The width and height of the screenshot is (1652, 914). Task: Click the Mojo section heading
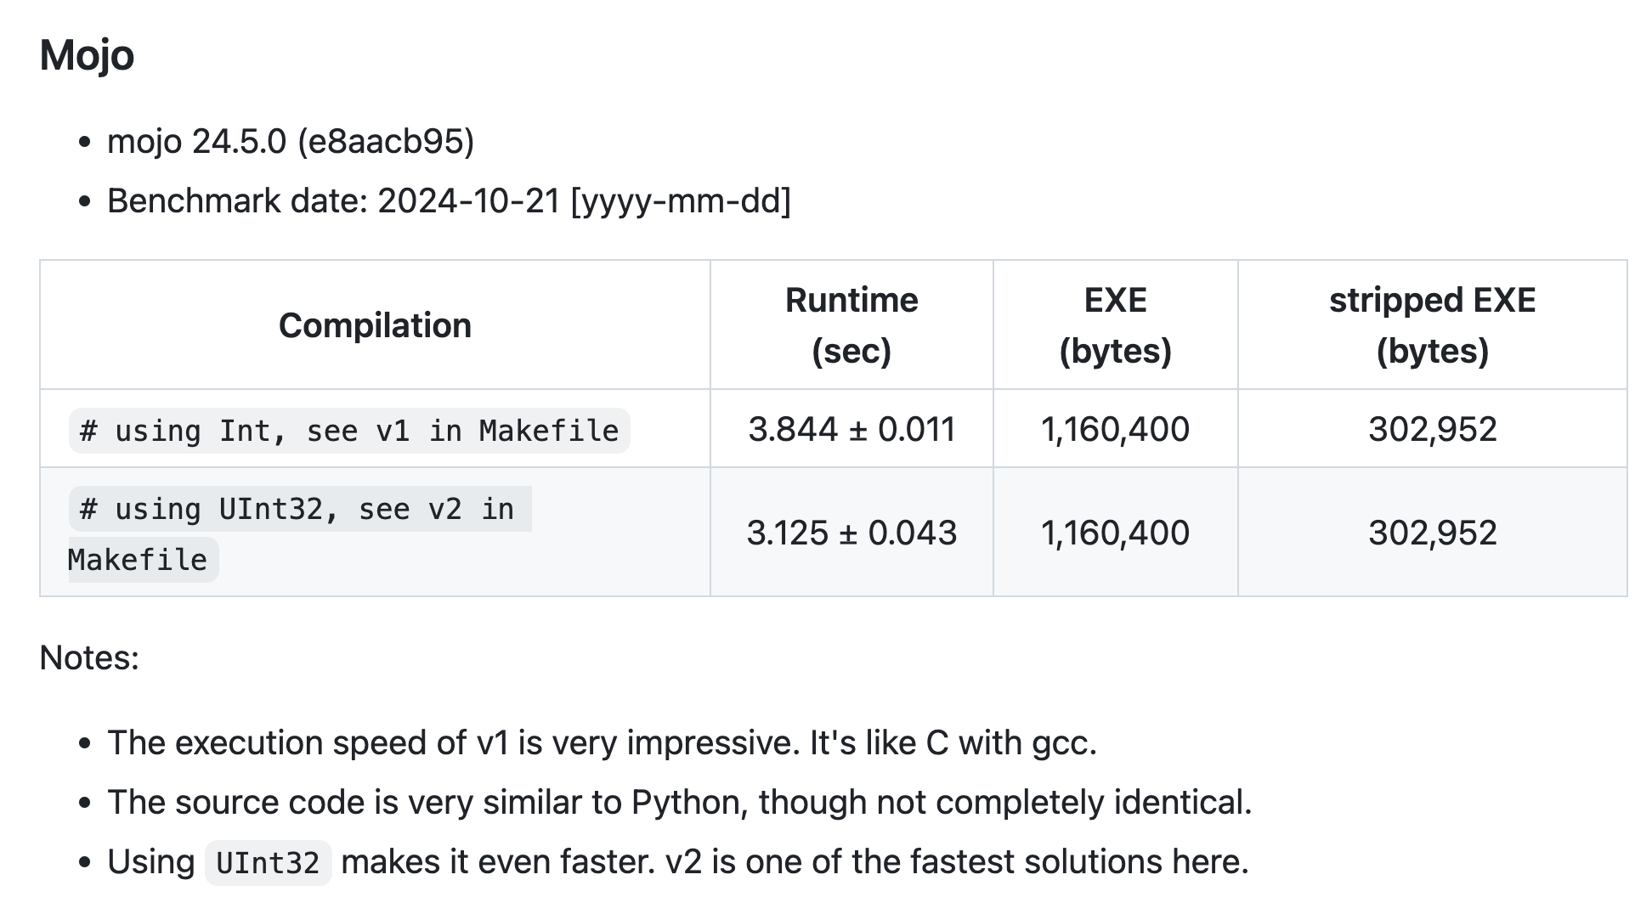87,56
